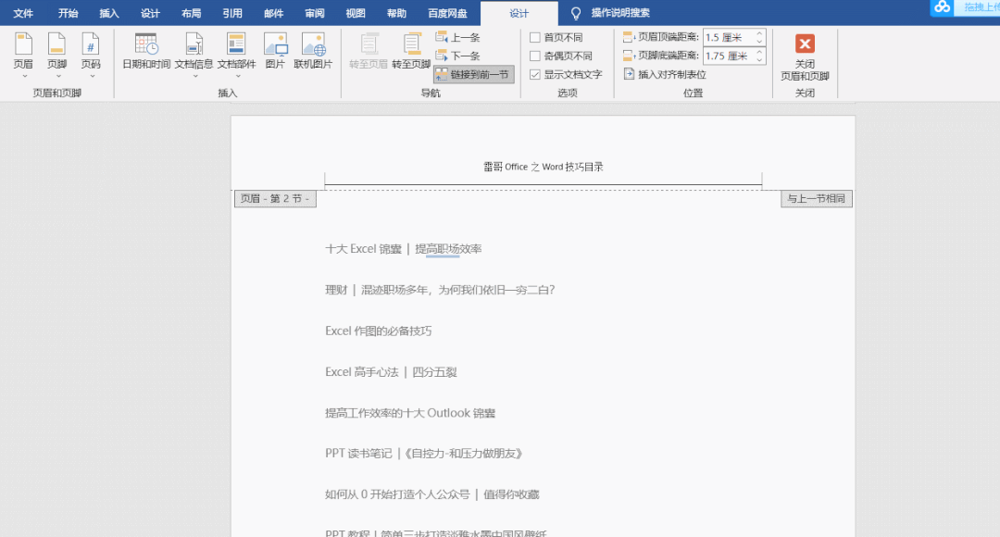Increase 页眉顶端距离 spinner value
Screen dimensions: 1000x537
tap(759, 34)
